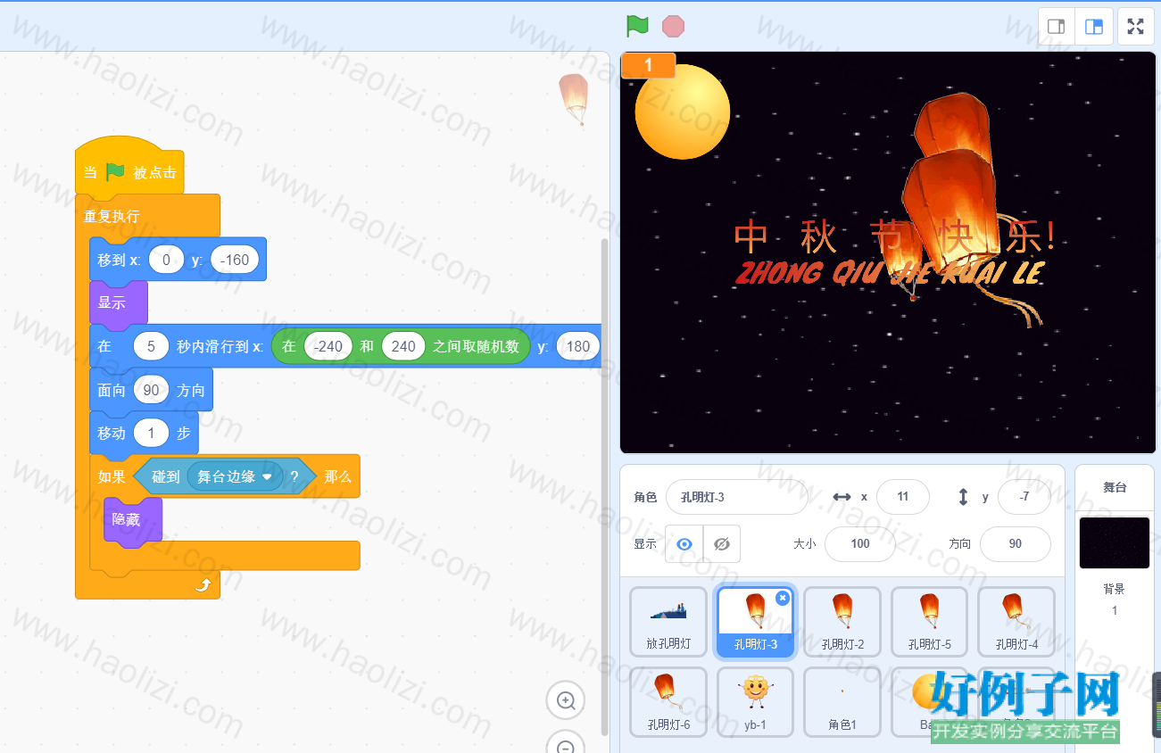Select the 孔明灯-2 sprite

[x=842, y=622]
